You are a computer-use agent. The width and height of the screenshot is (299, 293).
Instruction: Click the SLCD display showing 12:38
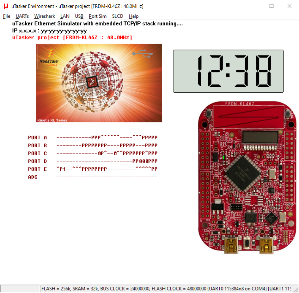click(228, 71)
